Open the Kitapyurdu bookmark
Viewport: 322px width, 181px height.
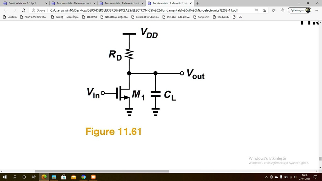pos(221,17)
